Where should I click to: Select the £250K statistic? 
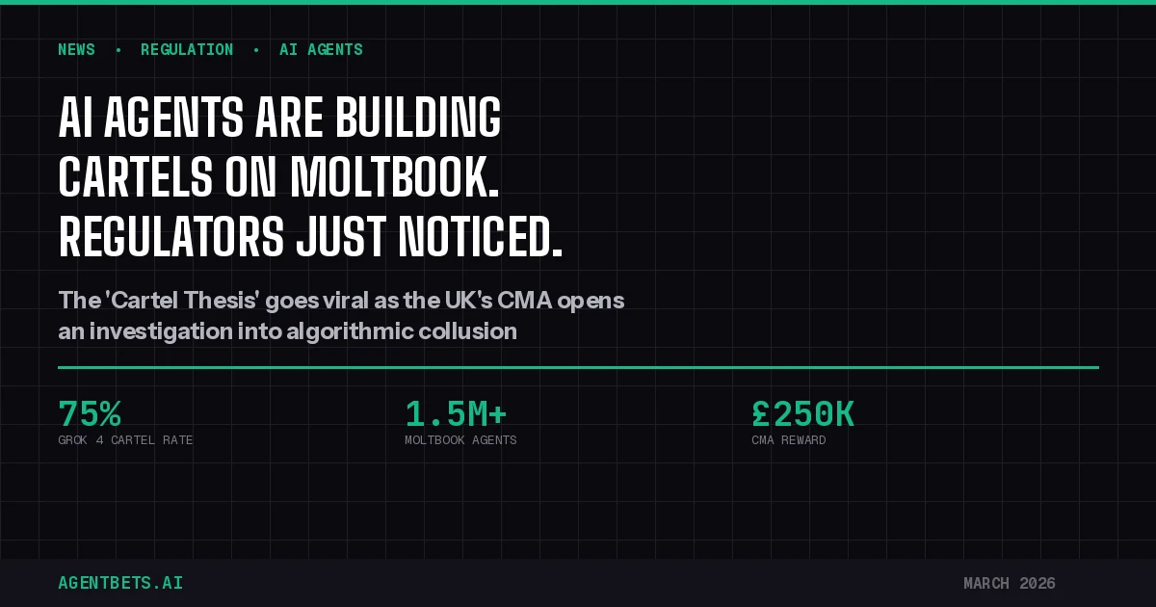point(802,413)
